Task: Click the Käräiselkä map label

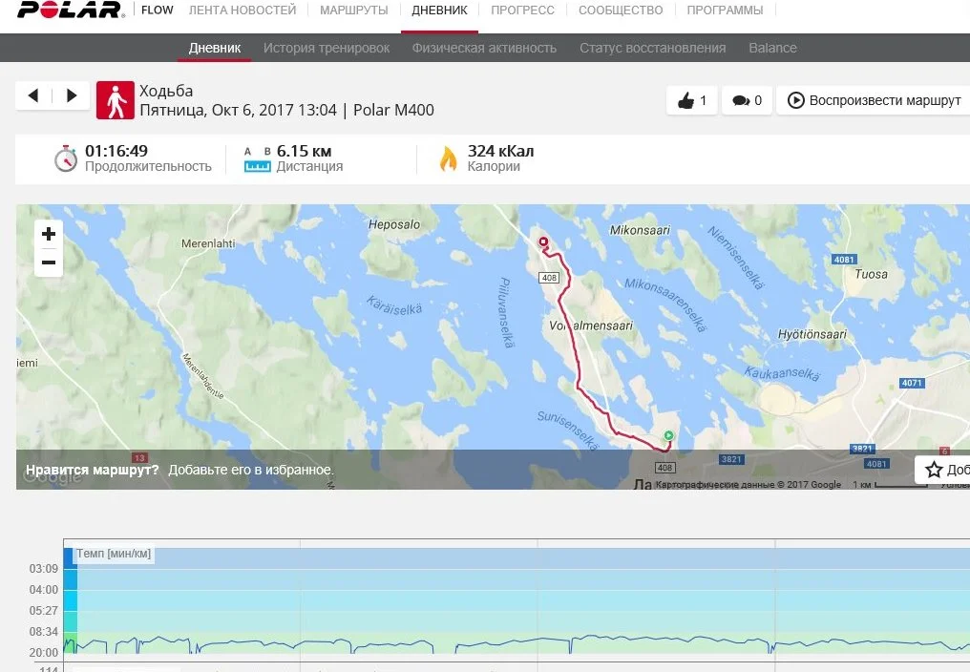Action: 394,305
